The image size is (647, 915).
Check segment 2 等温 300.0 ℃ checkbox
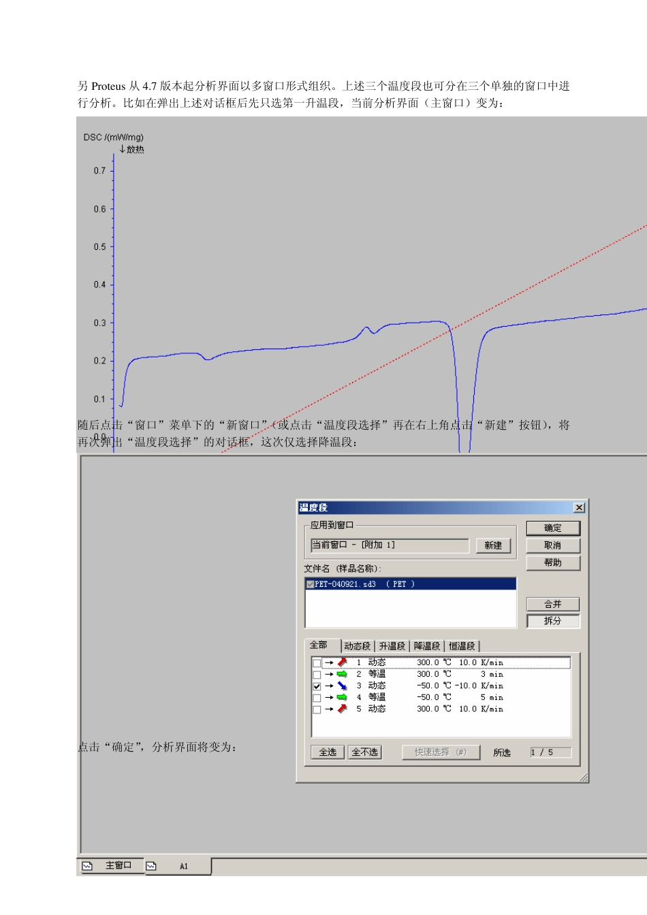pos(317,675)
